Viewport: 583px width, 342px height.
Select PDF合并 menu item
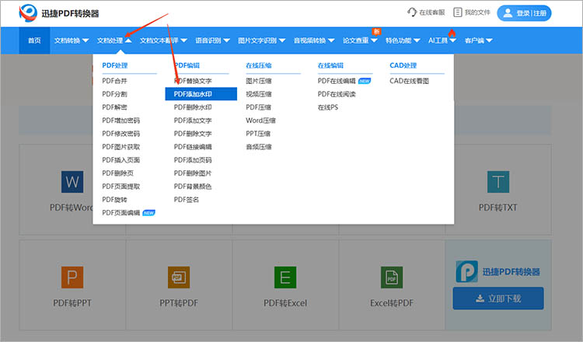click(114, 81)
